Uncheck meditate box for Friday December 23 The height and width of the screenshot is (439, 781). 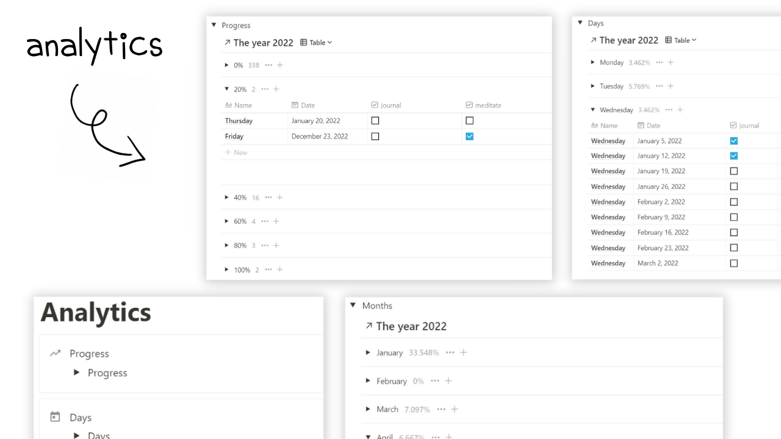point(469,137)
